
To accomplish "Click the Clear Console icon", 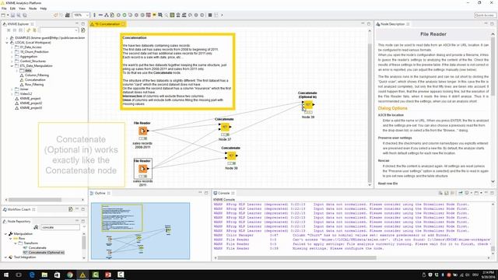I will 440,193.
